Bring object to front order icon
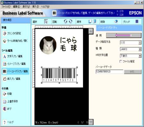144x127 pixels. [90, 21]
